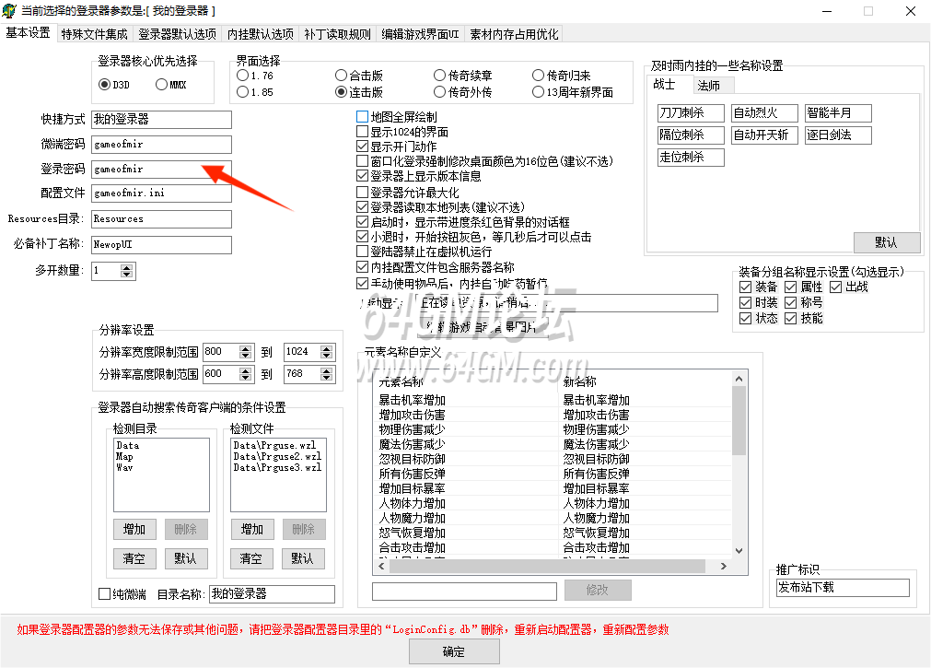This screenshot has width=931, height=668.
Task: Click the vertical scrollbar thumb in element list
Action: 739,420
